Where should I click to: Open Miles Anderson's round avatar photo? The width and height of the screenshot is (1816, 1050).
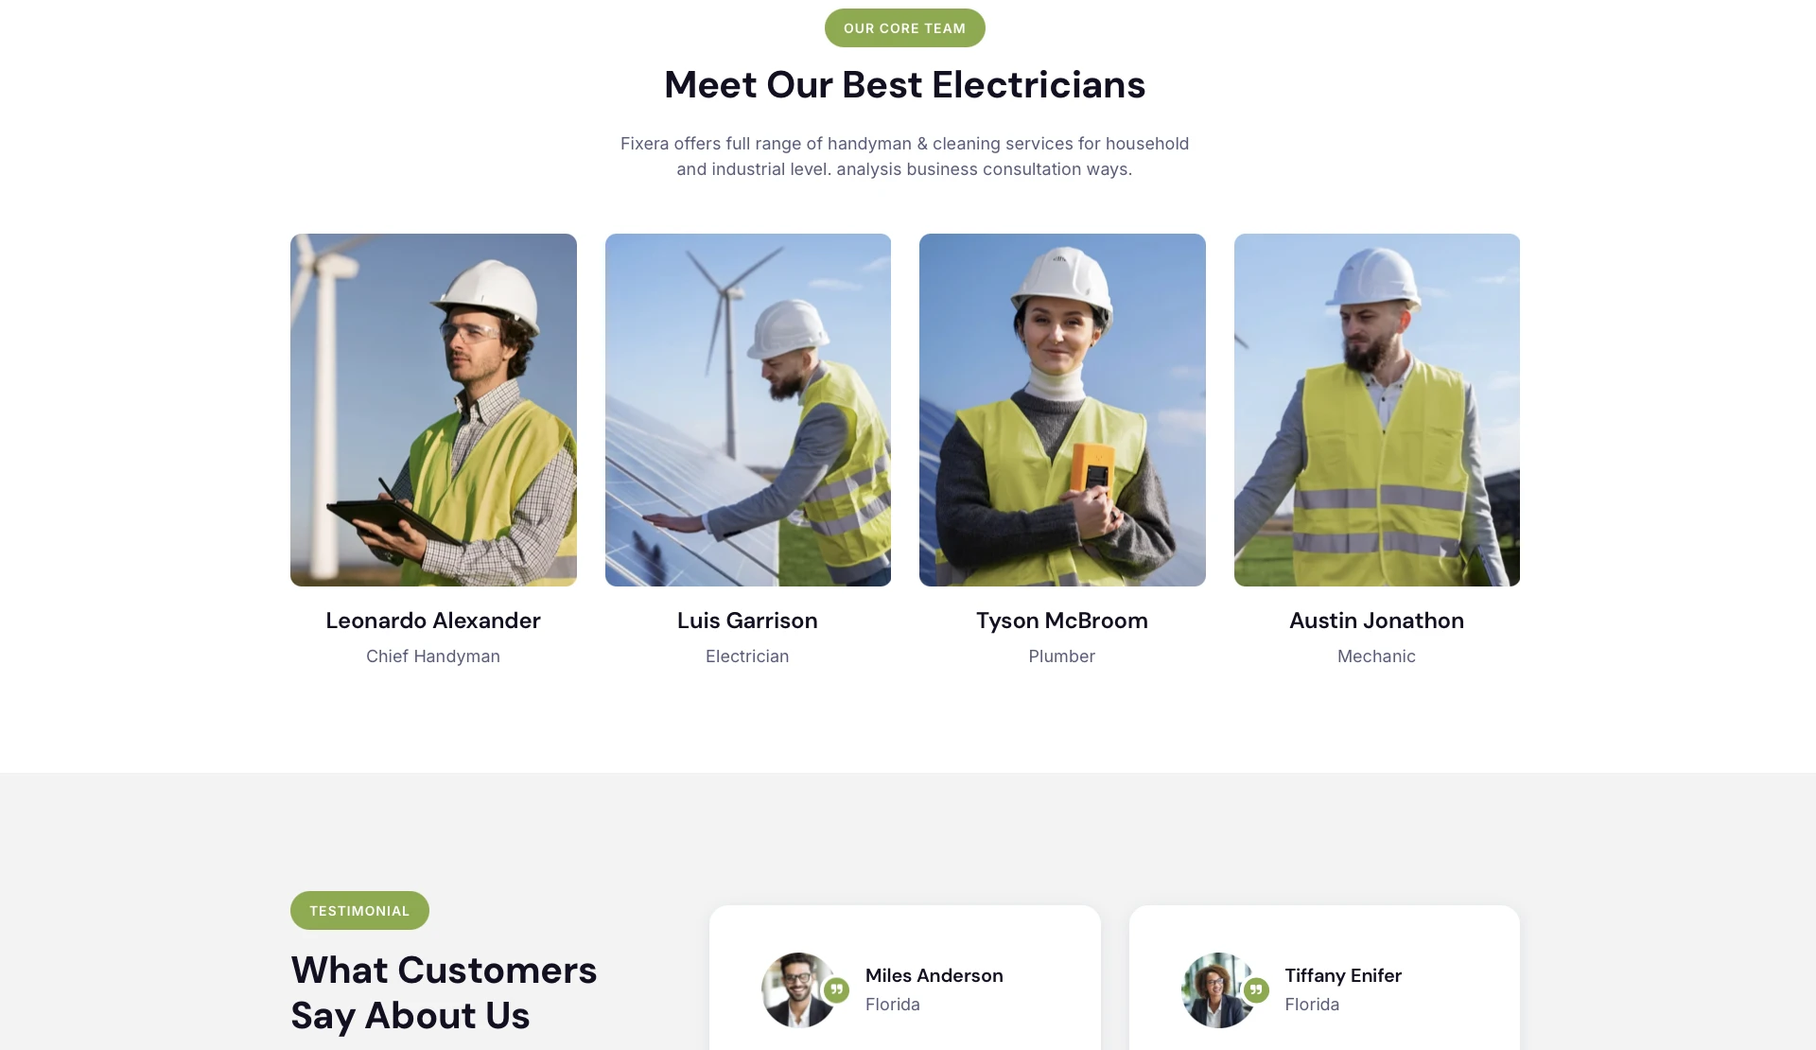pyautogui.click(x=799, y=990)
